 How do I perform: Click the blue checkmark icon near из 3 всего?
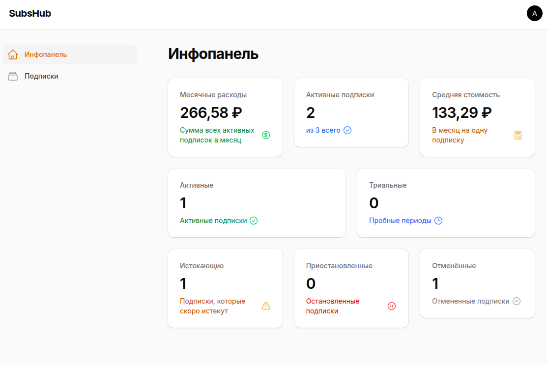click(x=347, y=130)
